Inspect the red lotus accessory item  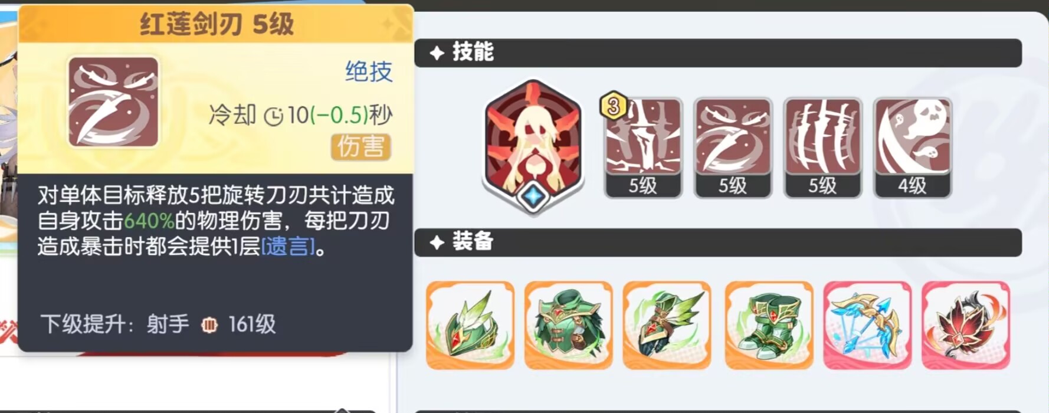click(966, 325)
